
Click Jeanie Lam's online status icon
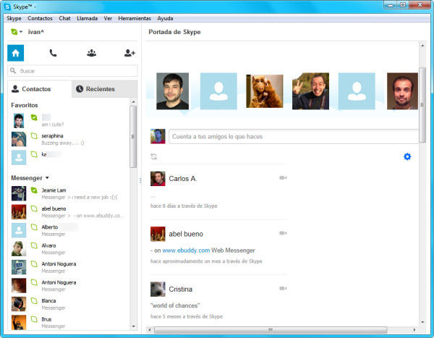34,190
